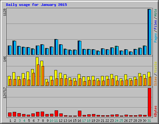Viewport: 159px width, 124px height.
Task: Click day 12 on the x-axis
Action: pyautogui.click(x=61, y=121)
